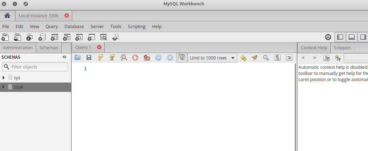Viewport: 368px width, 151px height.
Task: Click the SQL editor vertical scrollbar
Action: coord(295,107)
